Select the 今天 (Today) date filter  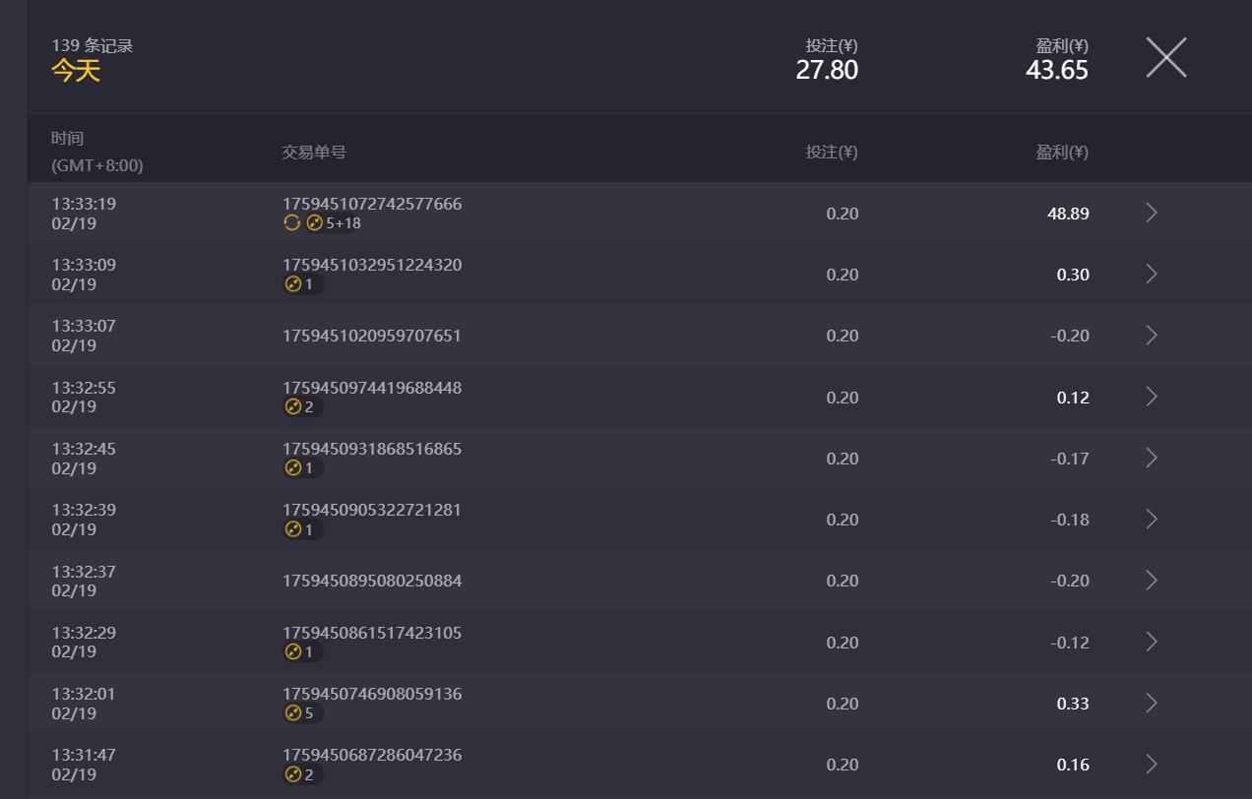tap(76, 71)
